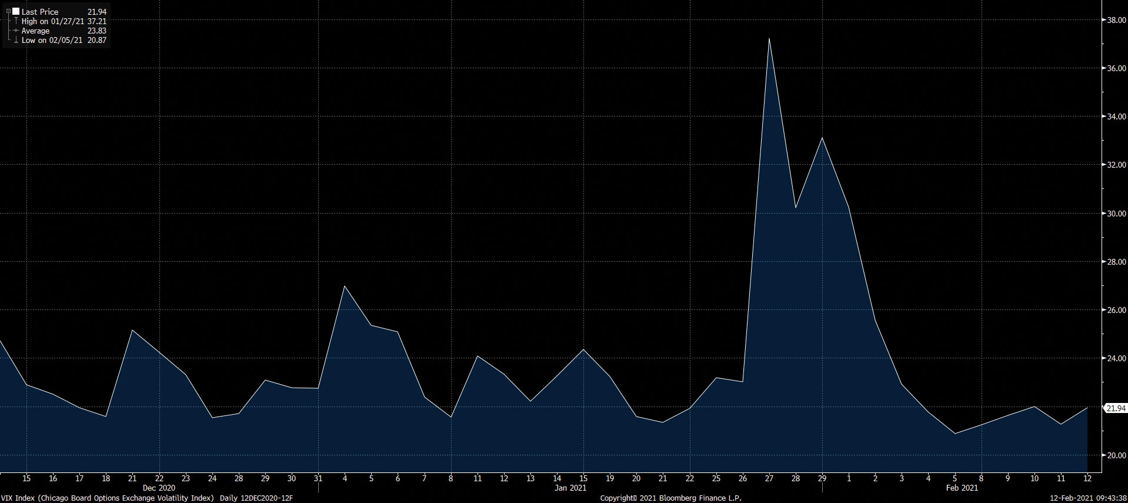
Task: Click the 'Daily 12DEC2020-12F' range text
Action: point(256,498)
